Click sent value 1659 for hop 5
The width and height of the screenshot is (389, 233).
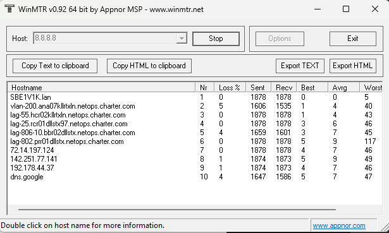tap(258, 133)
